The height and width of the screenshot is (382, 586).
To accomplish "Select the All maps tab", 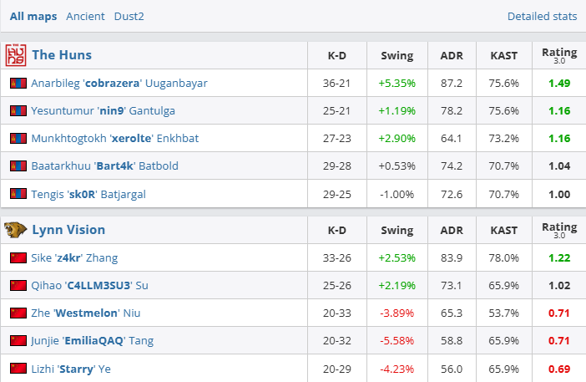I will (x=33, y=16).
